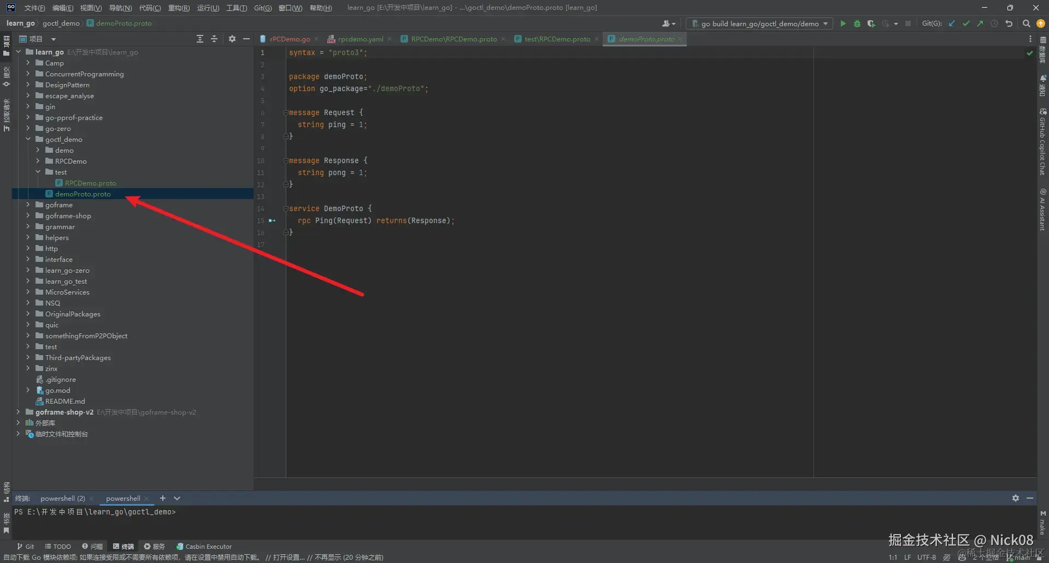Image resolution: width=1049 pixels, height=563 pixels.
Task: Click the Run with Coverage icon
Action: [x=871, y=23]
